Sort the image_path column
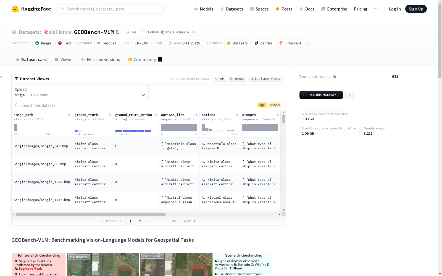 click(69, 115)
